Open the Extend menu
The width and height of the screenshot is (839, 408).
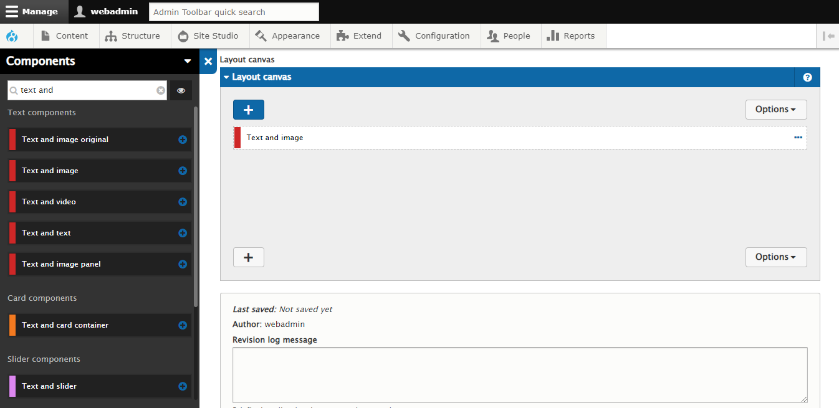coord(360,36)
